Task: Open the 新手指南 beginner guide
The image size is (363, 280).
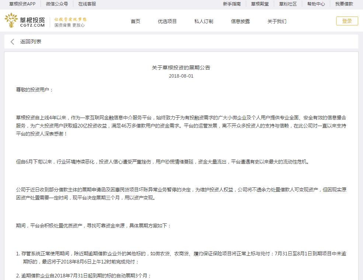Action: (x=231, y=4)
